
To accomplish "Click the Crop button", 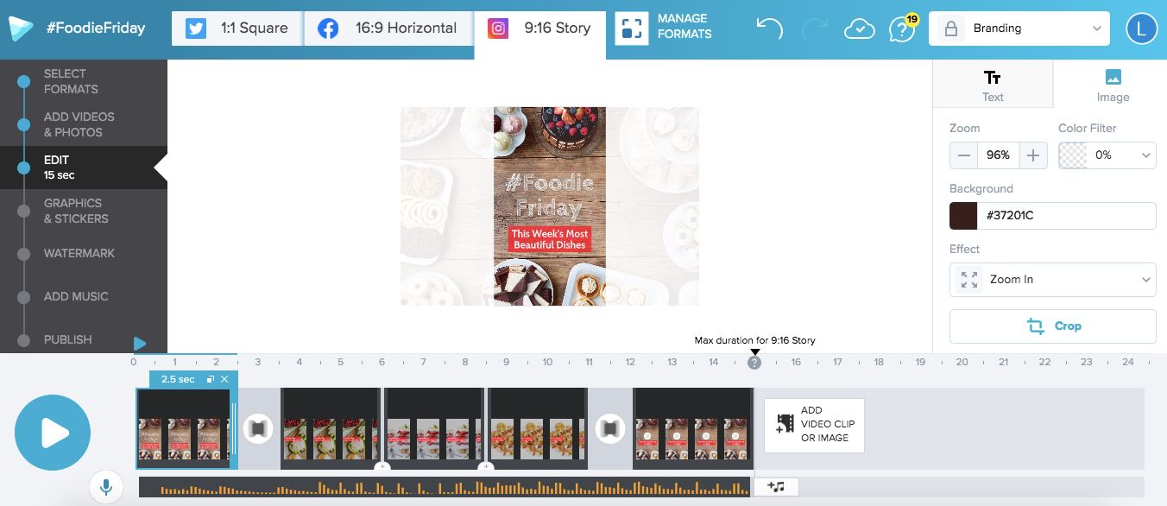I will pos(1053,326).
